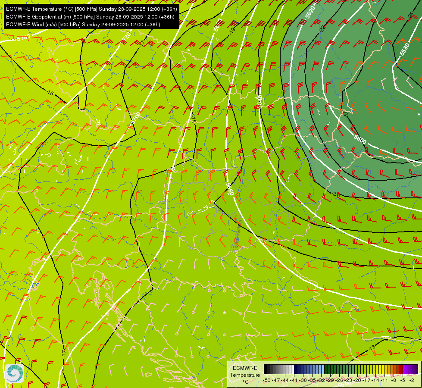Click the ECMWF-E Wind header line
Screen dimensions: 422x388
point(83,25)
